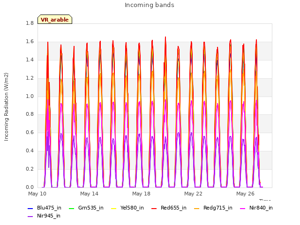Toggle the Grn535_in legend entry
The width and height of the screenshot is (300, 225).
tap(86, 208)
